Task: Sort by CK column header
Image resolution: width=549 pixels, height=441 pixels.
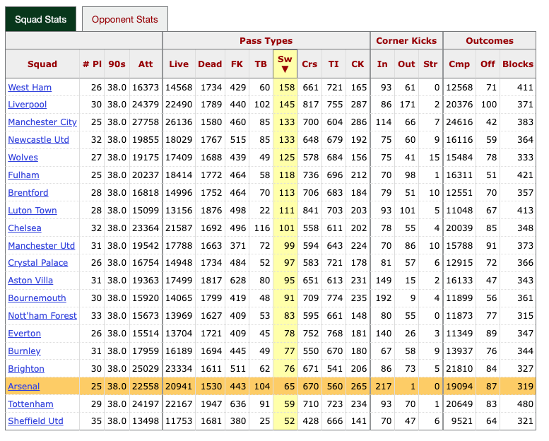Action: [358, 64]
